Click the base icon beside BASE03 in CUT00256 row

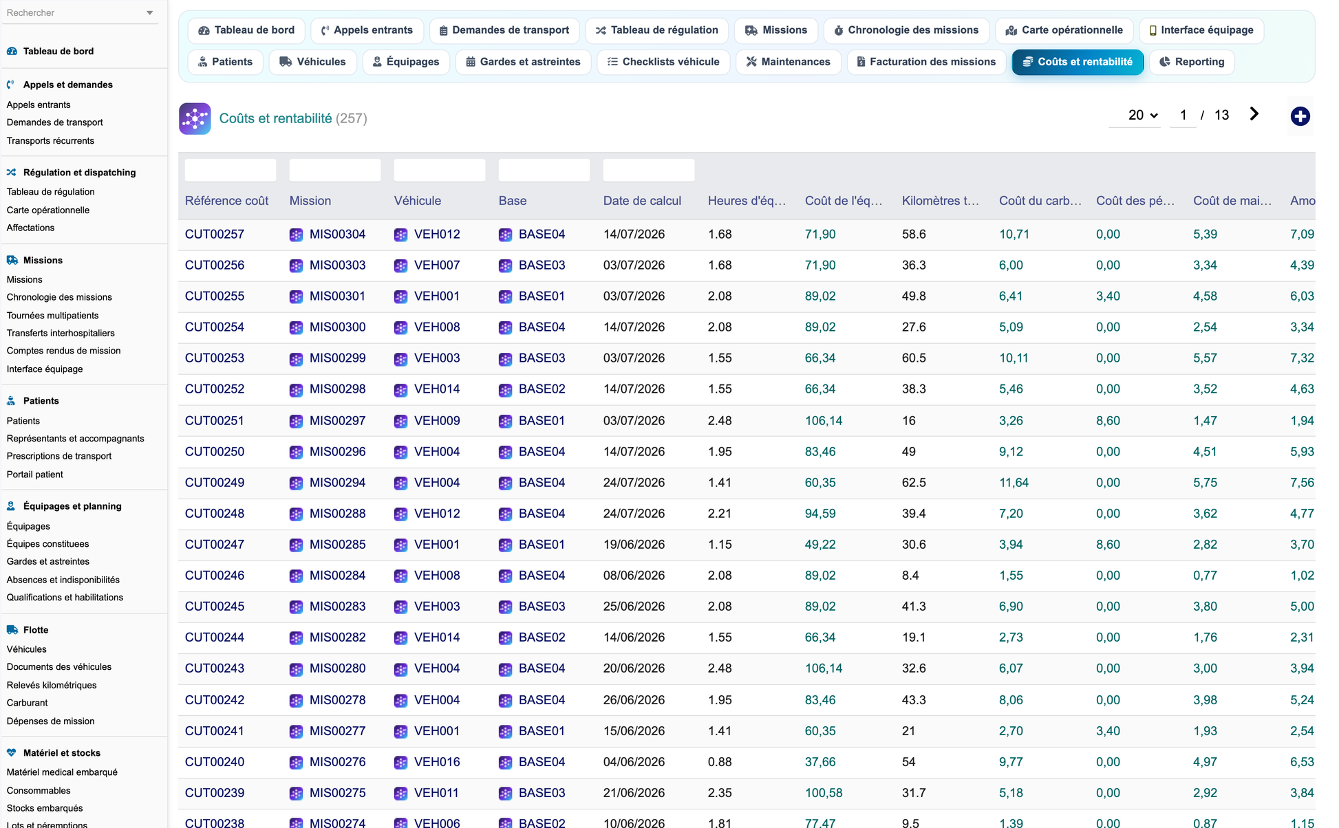(505, 265)
